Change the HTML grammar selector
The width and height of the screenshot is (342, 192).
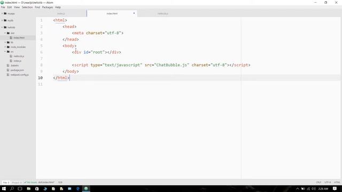(337, 182)
